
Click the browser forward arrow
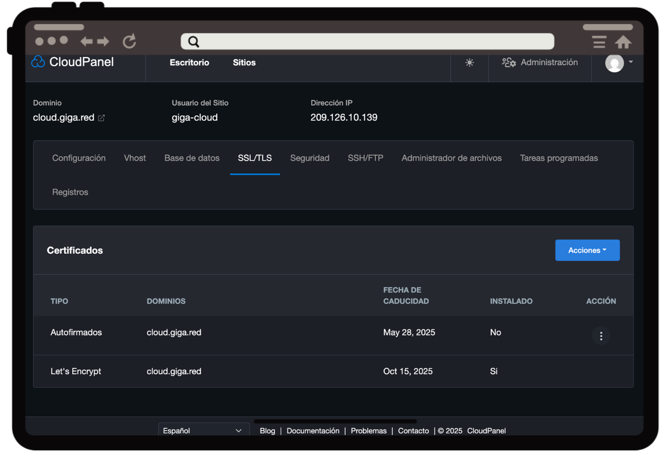point(103,42)
